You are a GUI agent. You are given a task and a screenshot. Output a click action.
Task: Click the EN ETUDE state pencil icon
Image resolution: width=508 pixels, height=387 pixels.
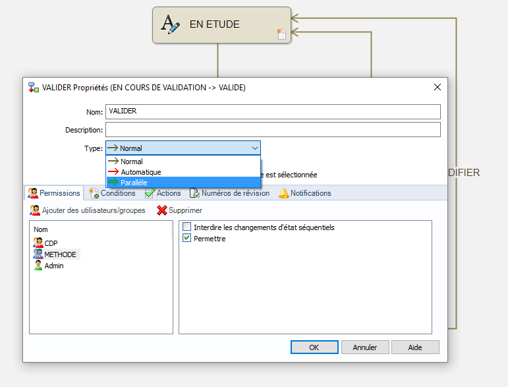[170, 24]
